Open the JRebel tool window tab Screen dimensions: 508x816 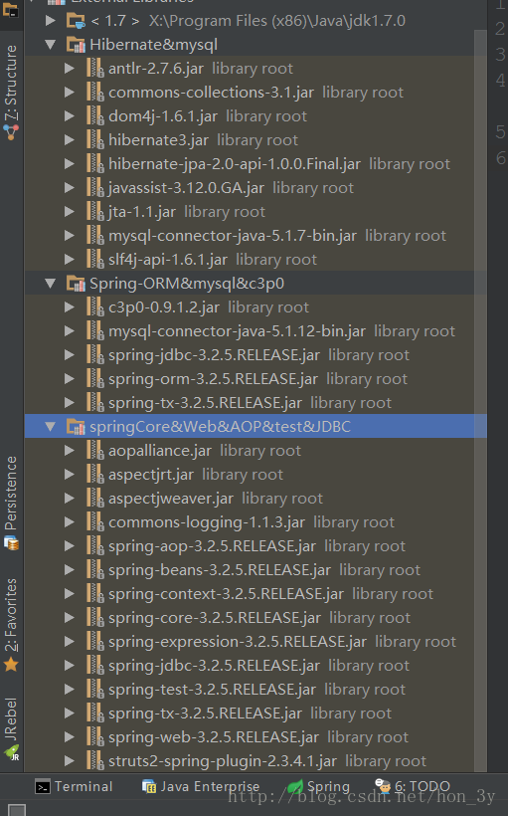click(11, 729)
